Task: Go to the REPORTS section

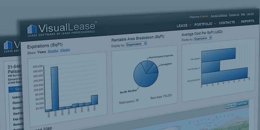Action: 248,21
